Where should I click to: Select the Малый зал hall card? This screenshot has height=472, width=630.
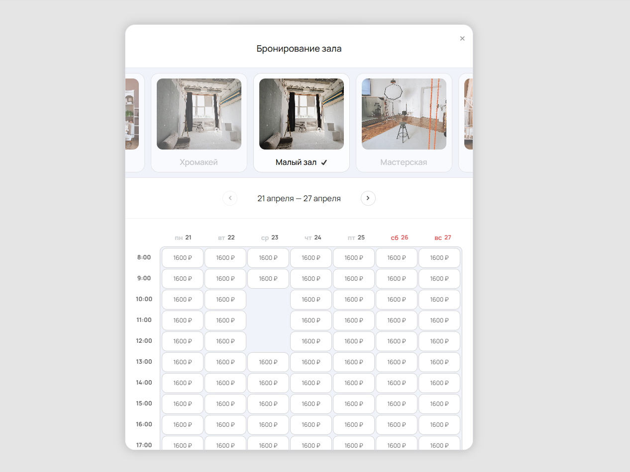pyautogui.click(x=302, y=123)
